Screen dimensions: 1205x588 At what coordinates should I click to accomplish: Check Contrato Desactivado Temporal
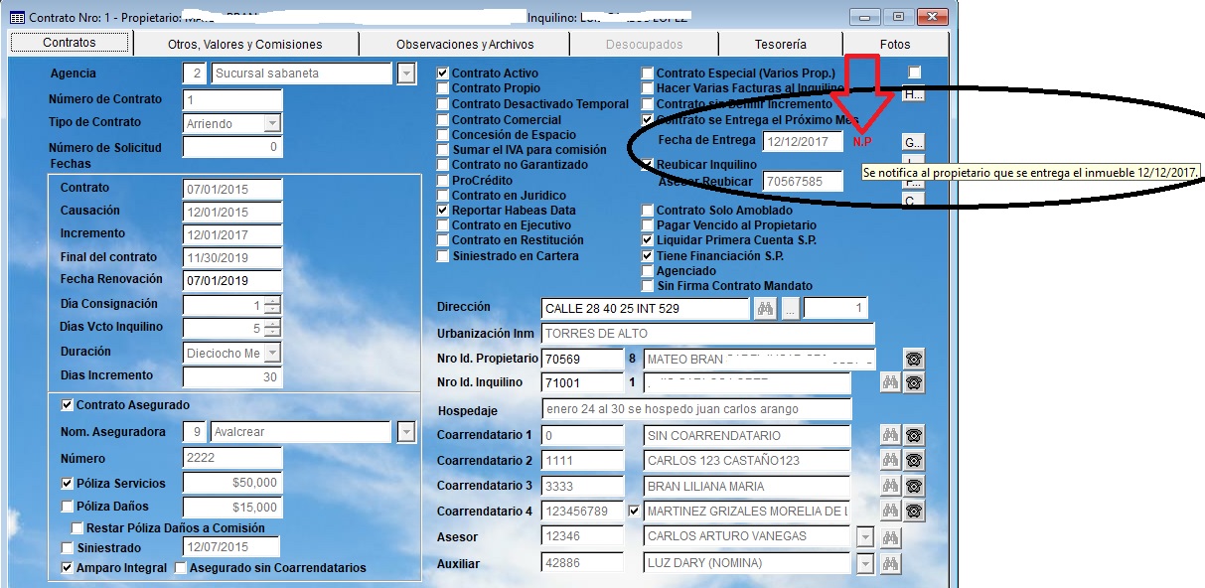point(444,104)
